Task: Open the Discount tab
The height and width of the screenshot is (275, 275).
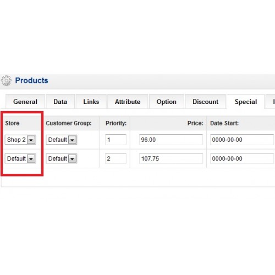Action: (x=205, y=102)
